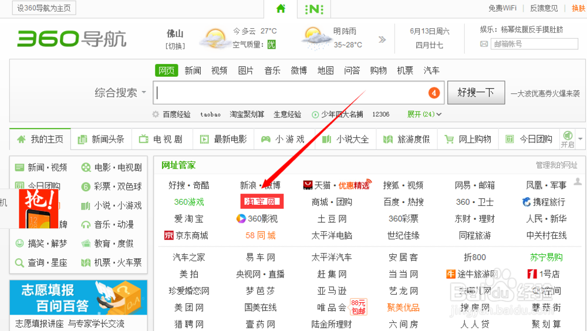
Task: Select the 地图 search tab
Action: click(325, 70)
